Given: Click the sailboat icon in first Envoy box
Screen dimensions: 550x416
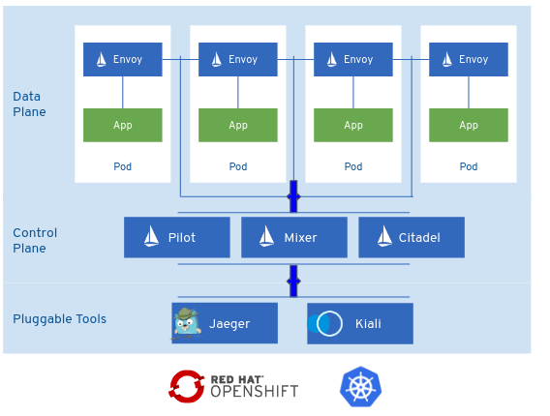Looking at the screenshot, I should [102, 59].
